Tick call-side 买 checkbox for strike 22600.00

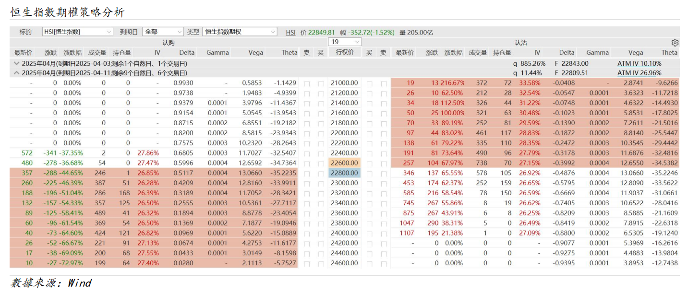click(321, 163)
